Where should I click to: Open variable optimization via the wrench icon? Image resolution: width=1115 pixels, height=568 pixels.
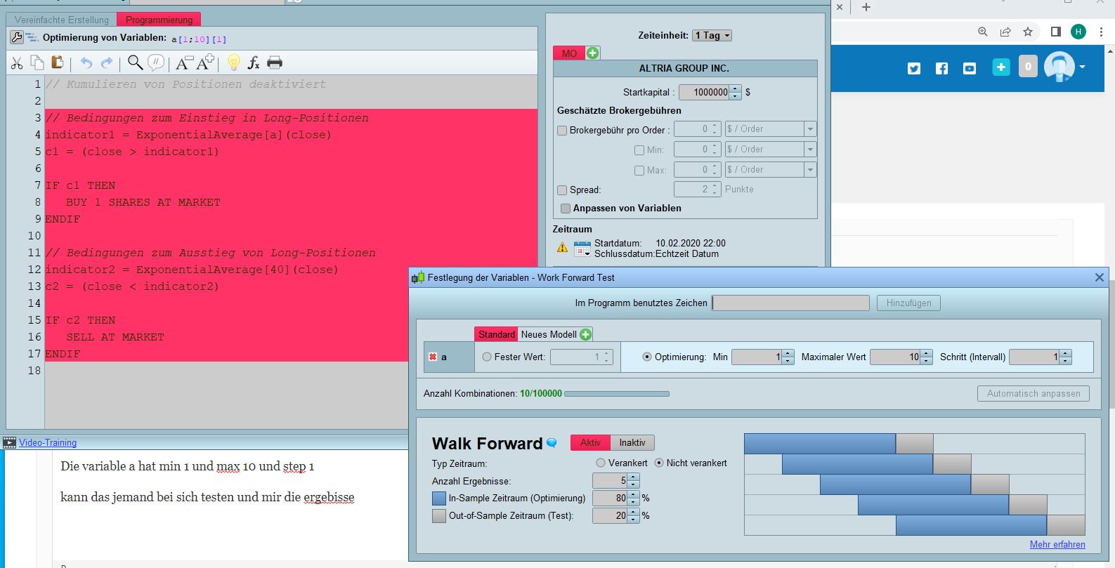(x=17, y=37)
